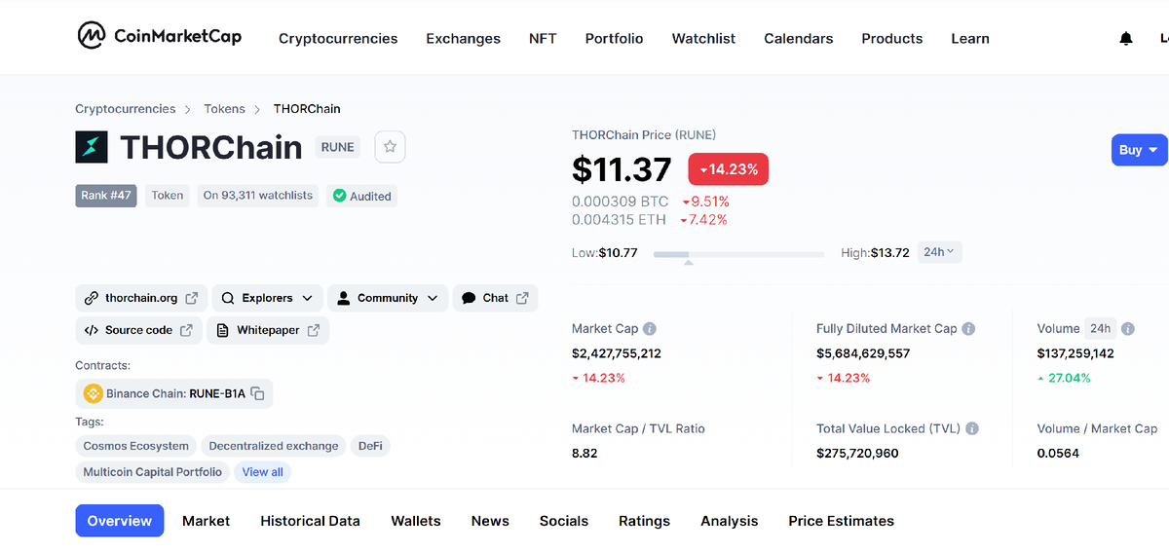Select the Overview tab
Image resolution: width=1169 pixels, height=552 pixels.
(120, 521)
